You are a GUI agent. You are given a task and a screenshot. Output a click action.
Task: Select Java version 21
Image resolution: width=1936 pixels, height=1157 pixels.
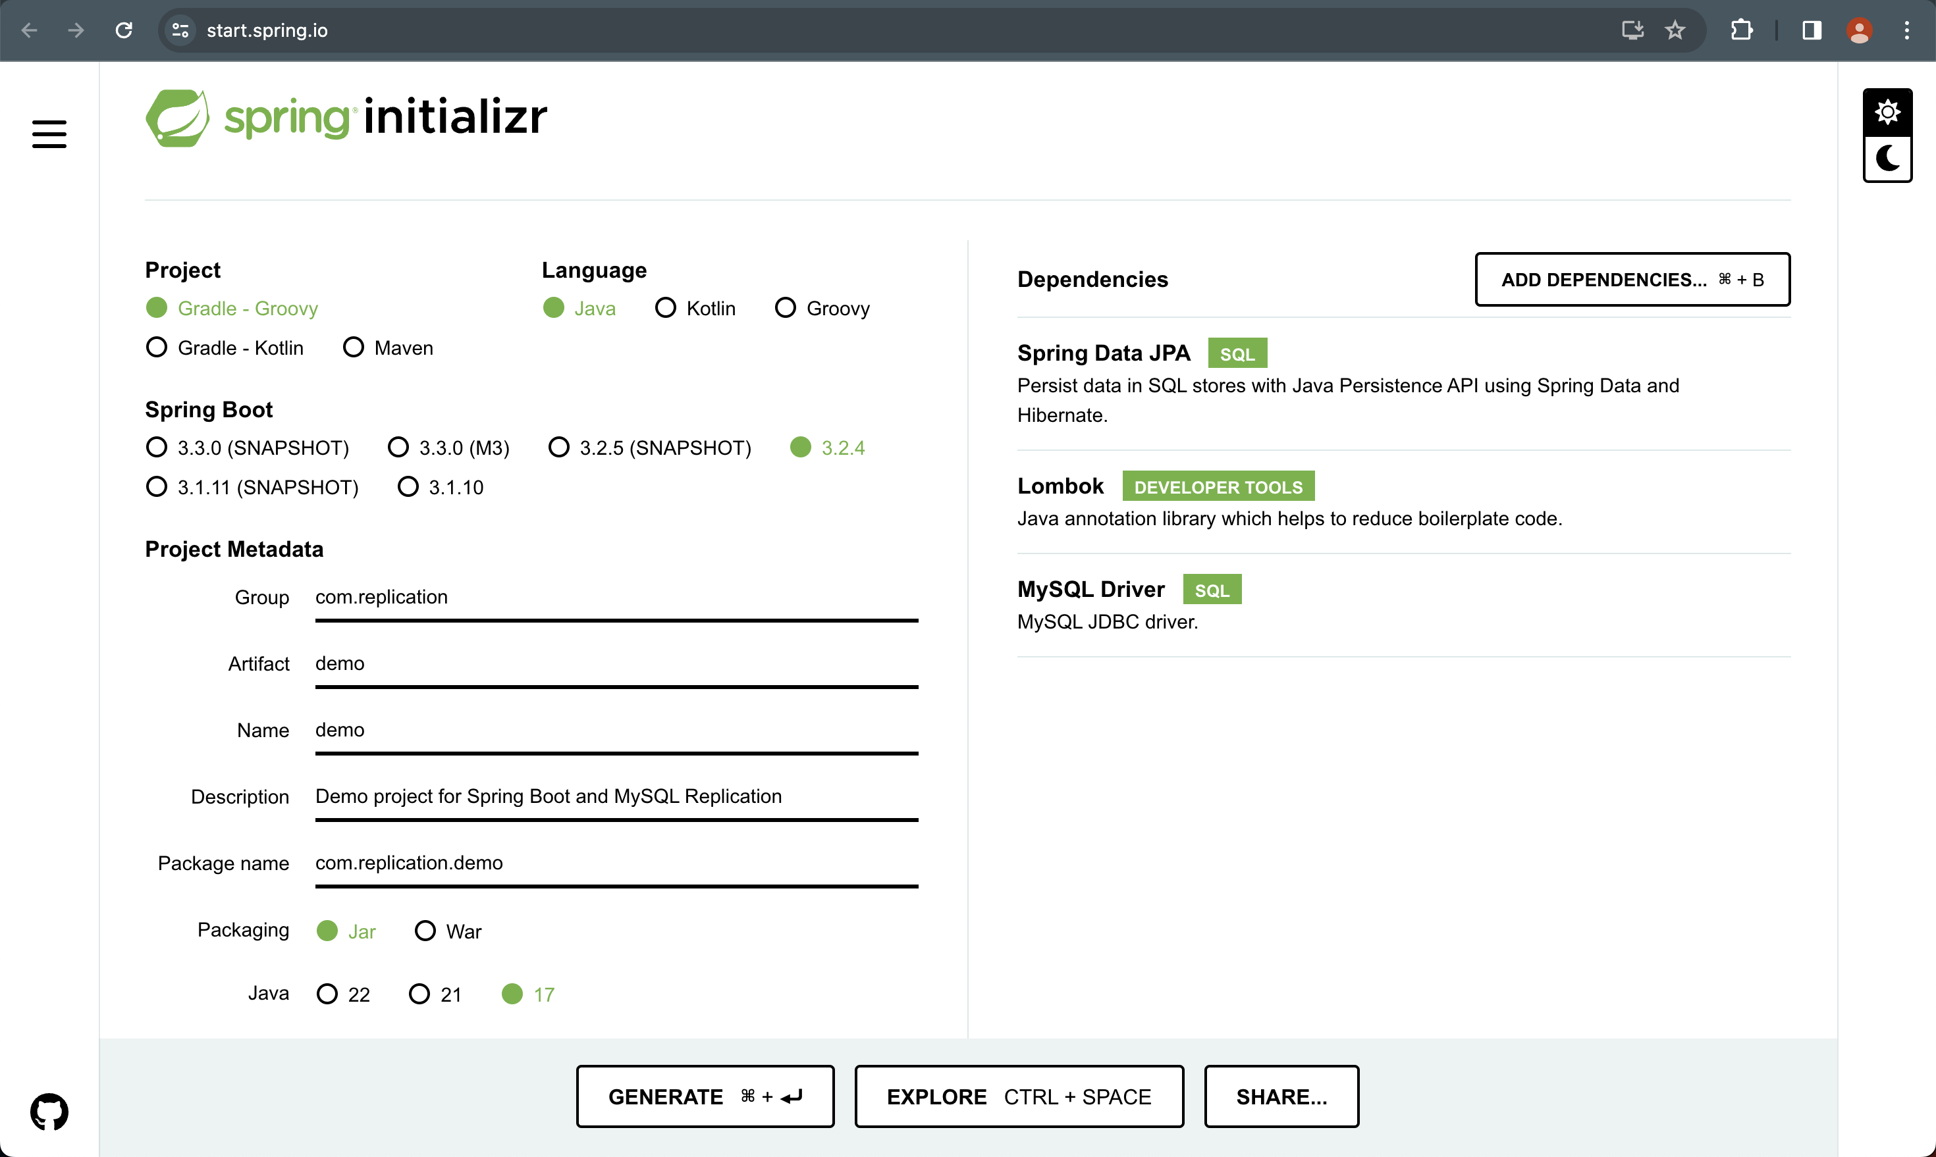[x=435, y=994]
